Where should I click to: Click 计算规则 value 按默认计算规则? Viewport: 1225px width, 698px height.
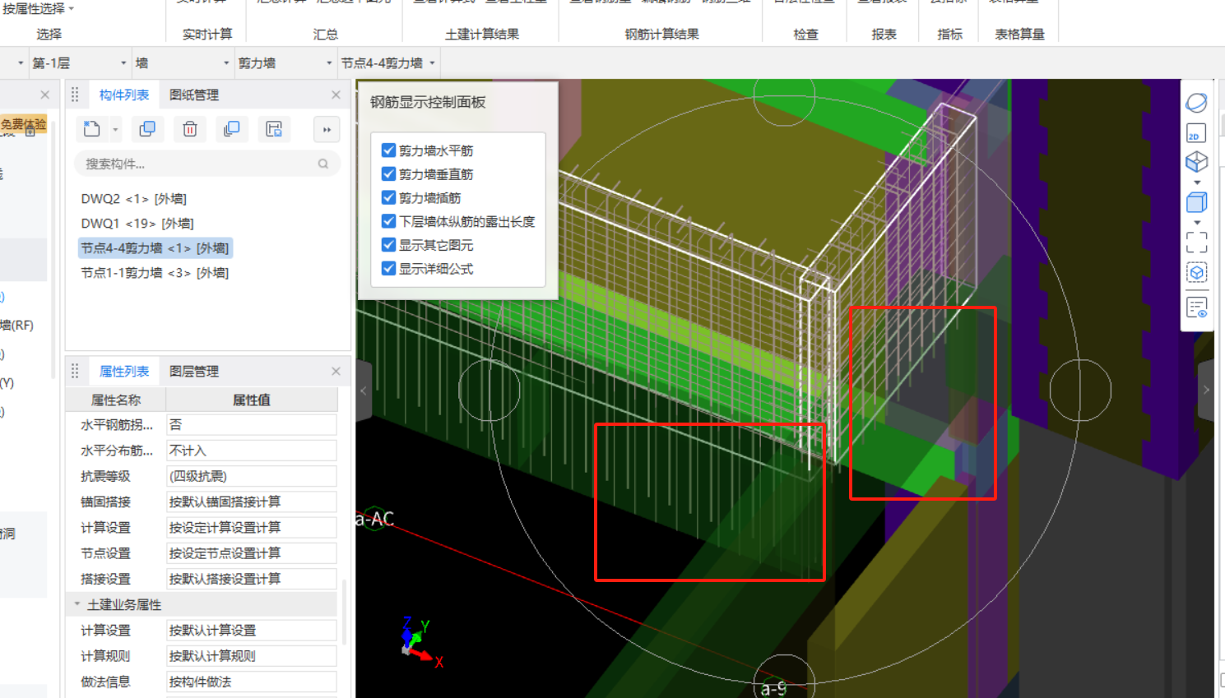click(x=252, y=655)
